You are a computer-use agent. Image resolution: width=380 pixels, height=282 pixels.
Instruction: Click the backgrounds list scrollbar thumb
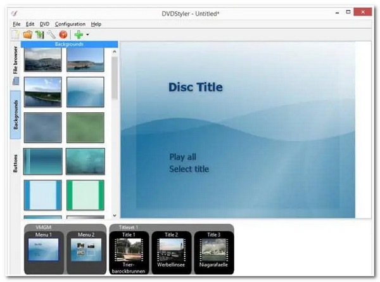(115, 78)
